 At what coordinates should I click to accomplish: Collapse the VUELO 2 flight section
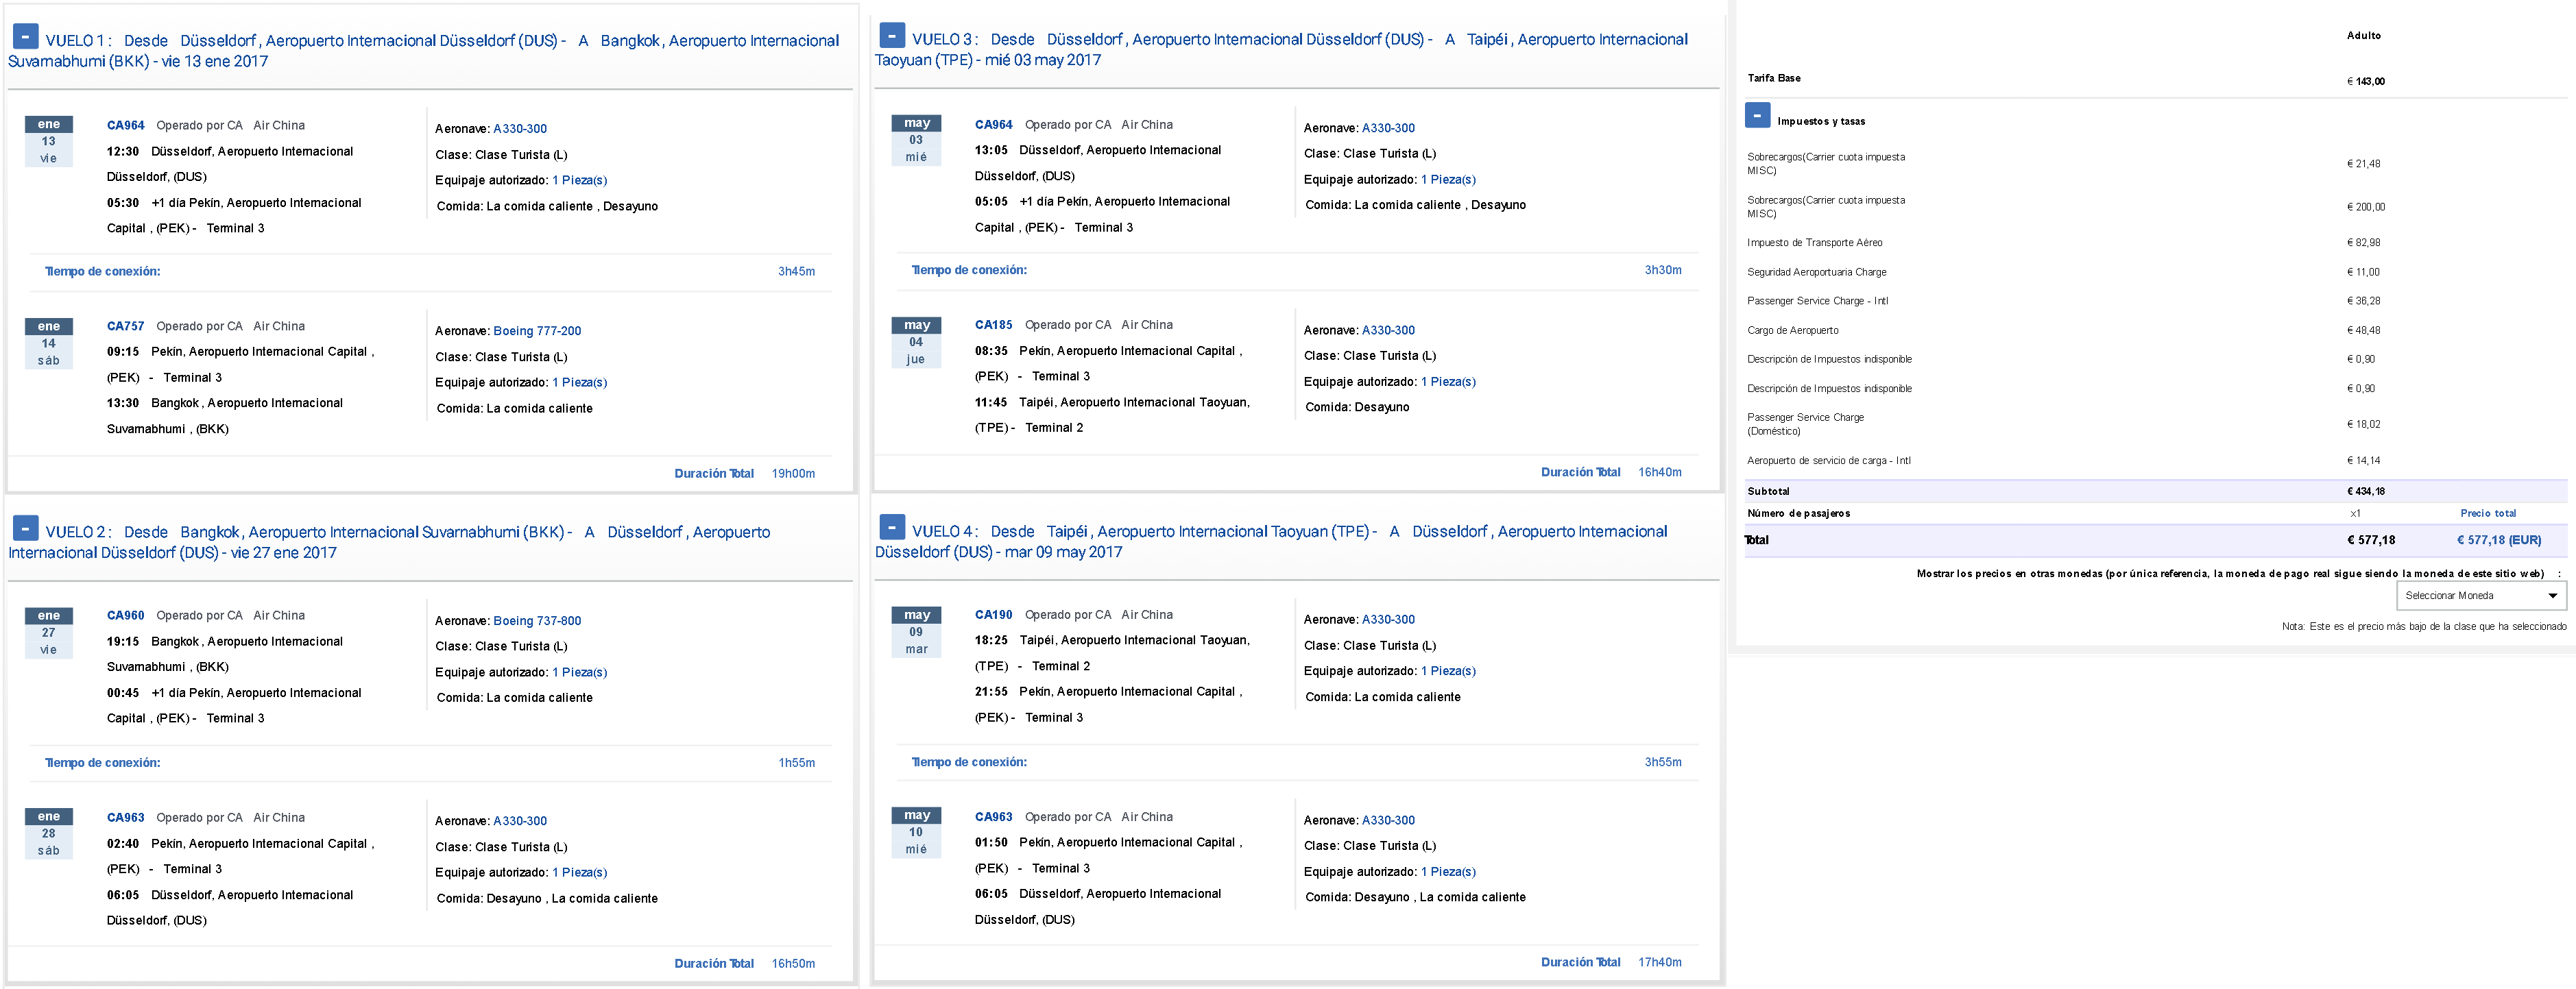tap(25, 528)
